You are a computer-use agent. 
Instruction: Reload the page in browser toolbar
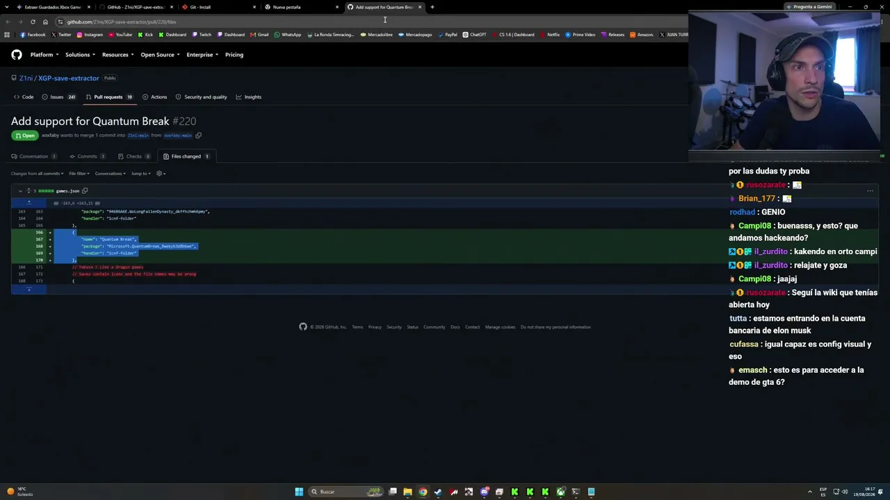coord(33,22)
